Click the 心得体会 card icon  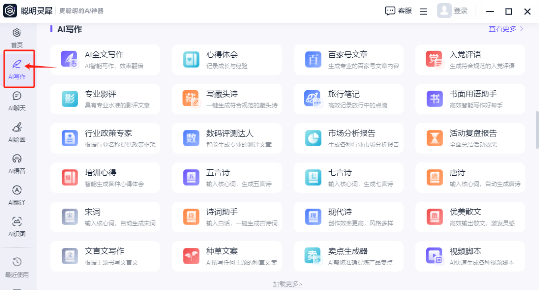click(191, 59)
